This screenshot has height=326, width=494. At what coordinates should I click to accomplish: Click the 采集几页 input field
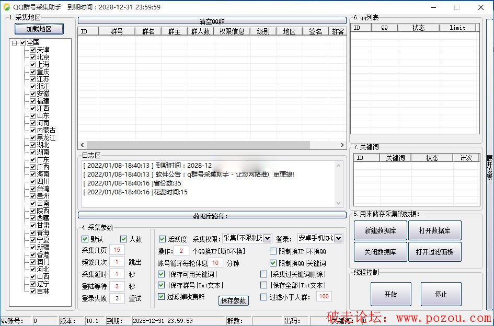click(117, 250)
